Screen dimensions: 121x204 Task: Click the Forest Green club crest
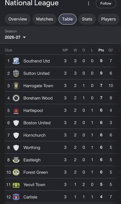click(16, 172)
